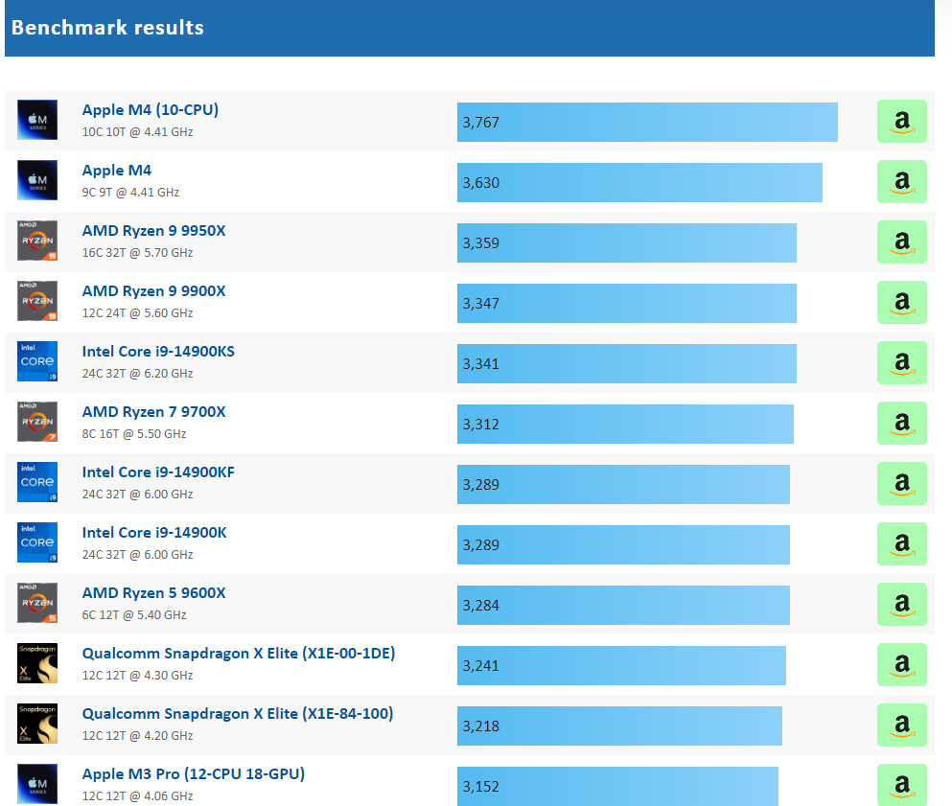Click Ryzen 9 logo for 9900X
952x806 pixels.
(x=37, y=301)
